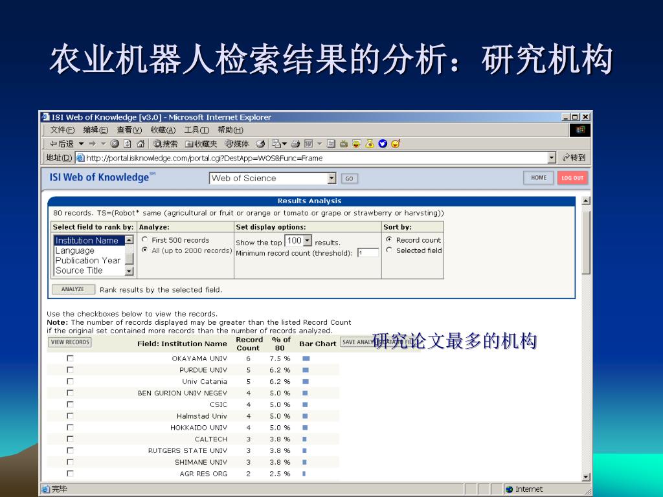Open the 收藏(A) menu

(163, 130)
